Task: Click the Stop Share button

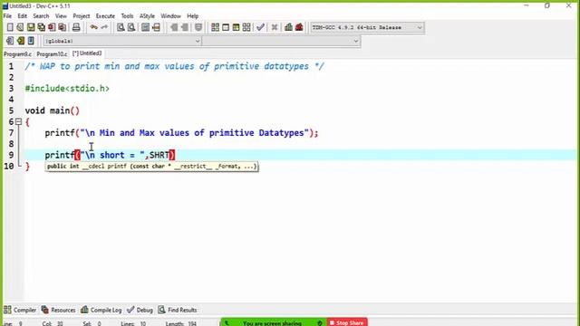Action: point(347,322)
